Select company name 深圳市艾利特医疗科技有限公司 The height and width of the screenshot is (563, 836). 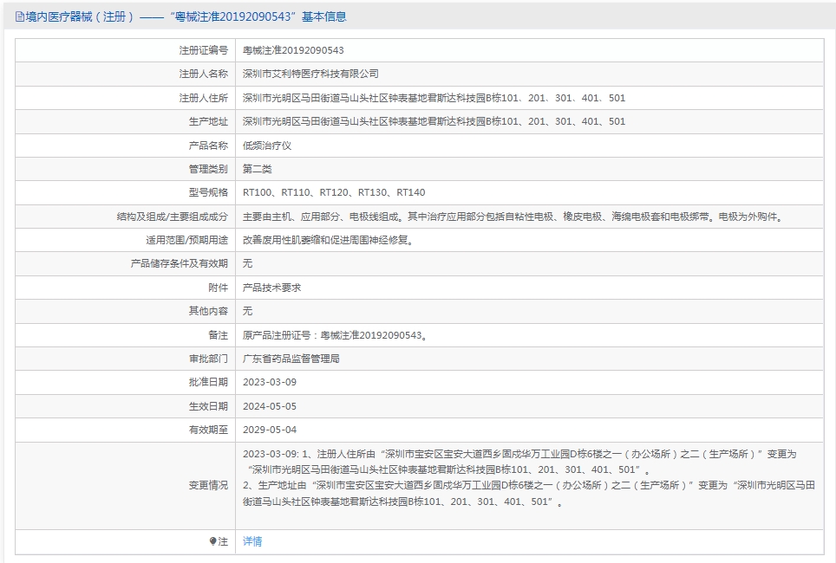310,74
